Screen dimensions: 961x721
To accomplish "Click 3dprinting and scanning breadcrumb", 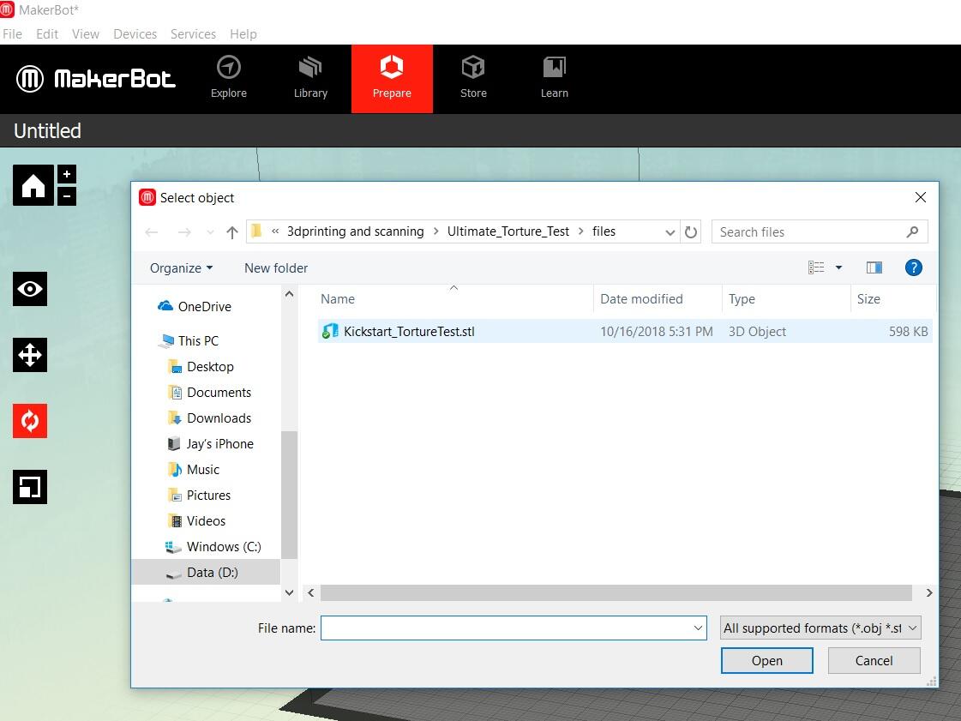I will 356,231.
